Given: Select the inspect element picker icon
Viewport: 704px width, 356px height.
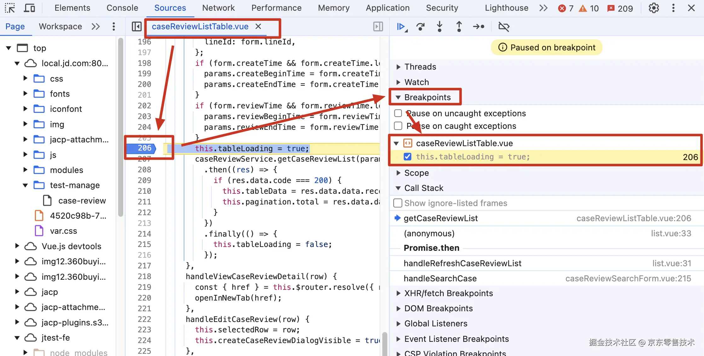Looking at the screenshot, I should [x=10, y=8].
